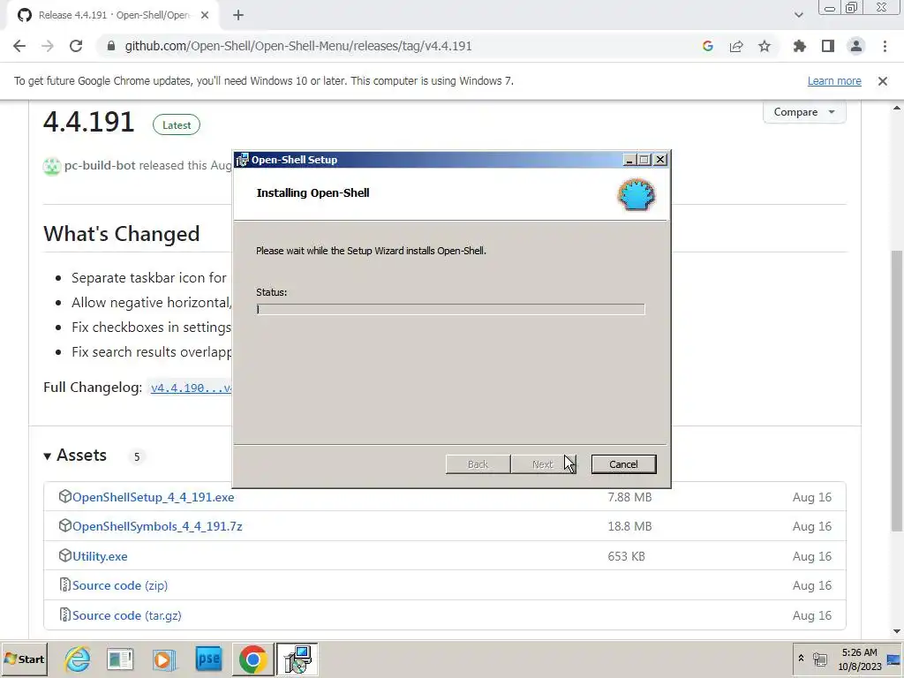Collapse the Assets section
The image size is (904, 678).
[75, 456]
